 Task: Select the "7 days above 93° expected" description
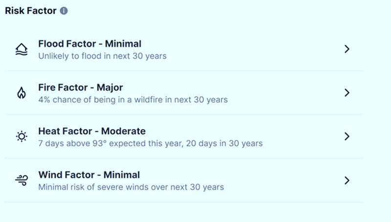[151, 143]
